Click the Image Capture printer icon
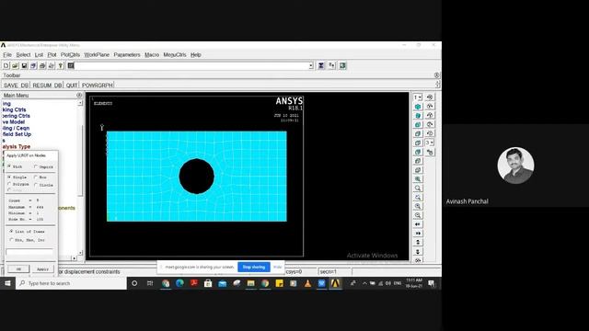The height and width of the screenshot is (331, 589). (42, 65)
